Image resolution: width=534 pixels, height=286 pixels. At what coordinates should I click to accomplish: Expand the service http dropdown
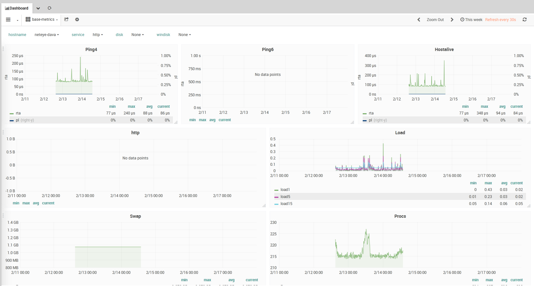coord(98,35)
